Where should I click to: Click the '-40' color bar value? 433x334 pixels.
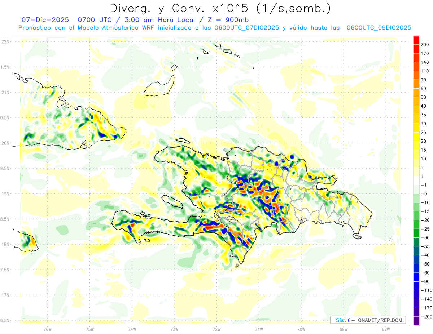click(x=425, y=255)
